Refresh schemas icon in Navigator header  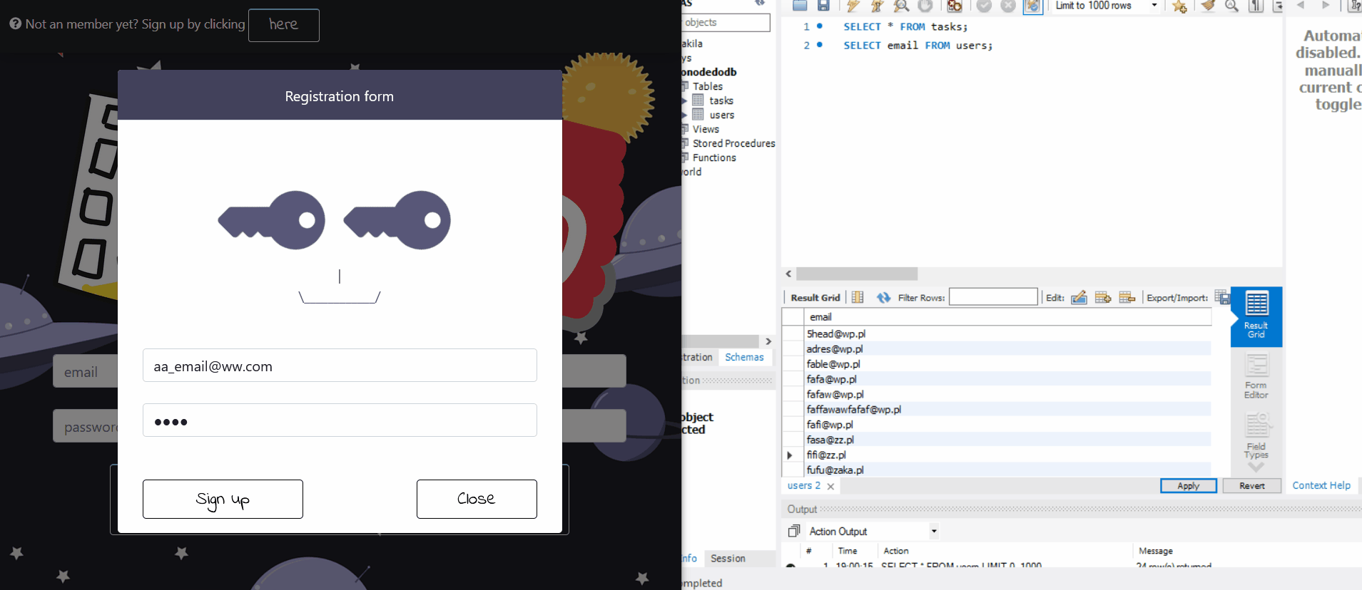(761, 3)
